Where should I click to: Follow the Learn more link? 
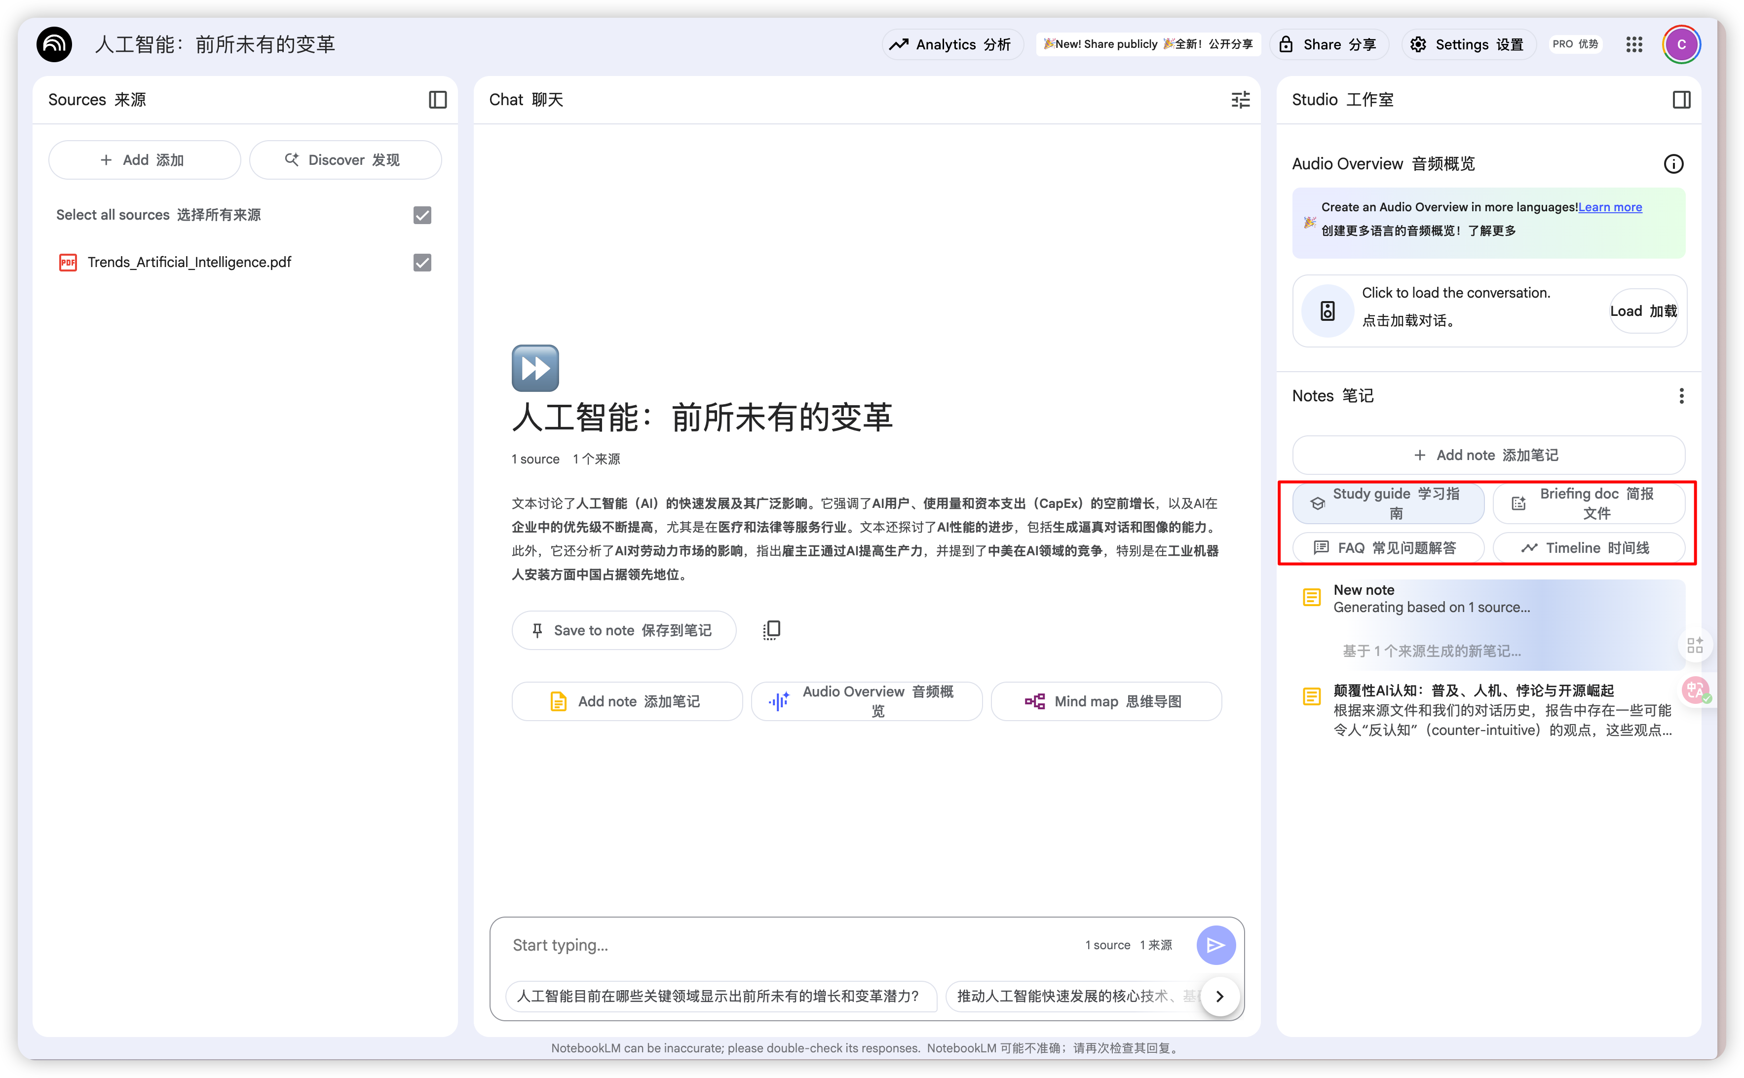click(x=1609, y=207)
